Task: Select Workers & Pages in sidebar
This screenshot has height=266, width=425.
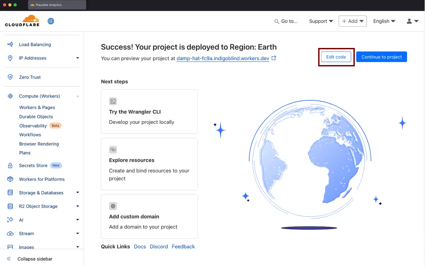Action: coord(37,107)
